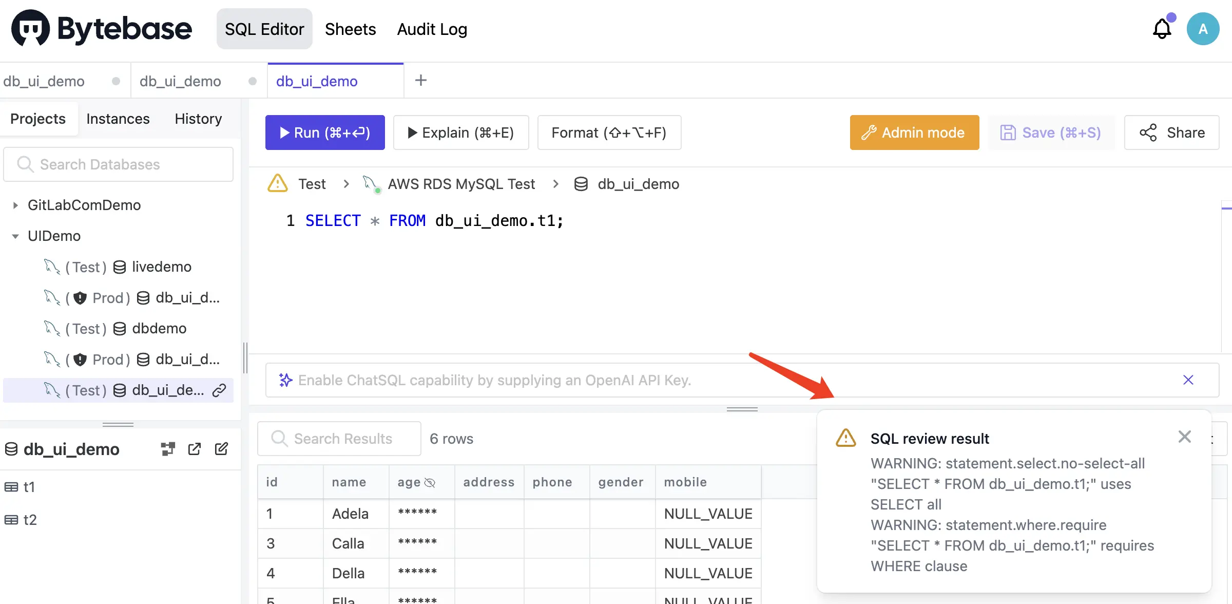The width and height of the screenshot is (1232, 604).
Task: Open the Bytebase home logo
Action: pyautogui.click(x=101, y=28)
